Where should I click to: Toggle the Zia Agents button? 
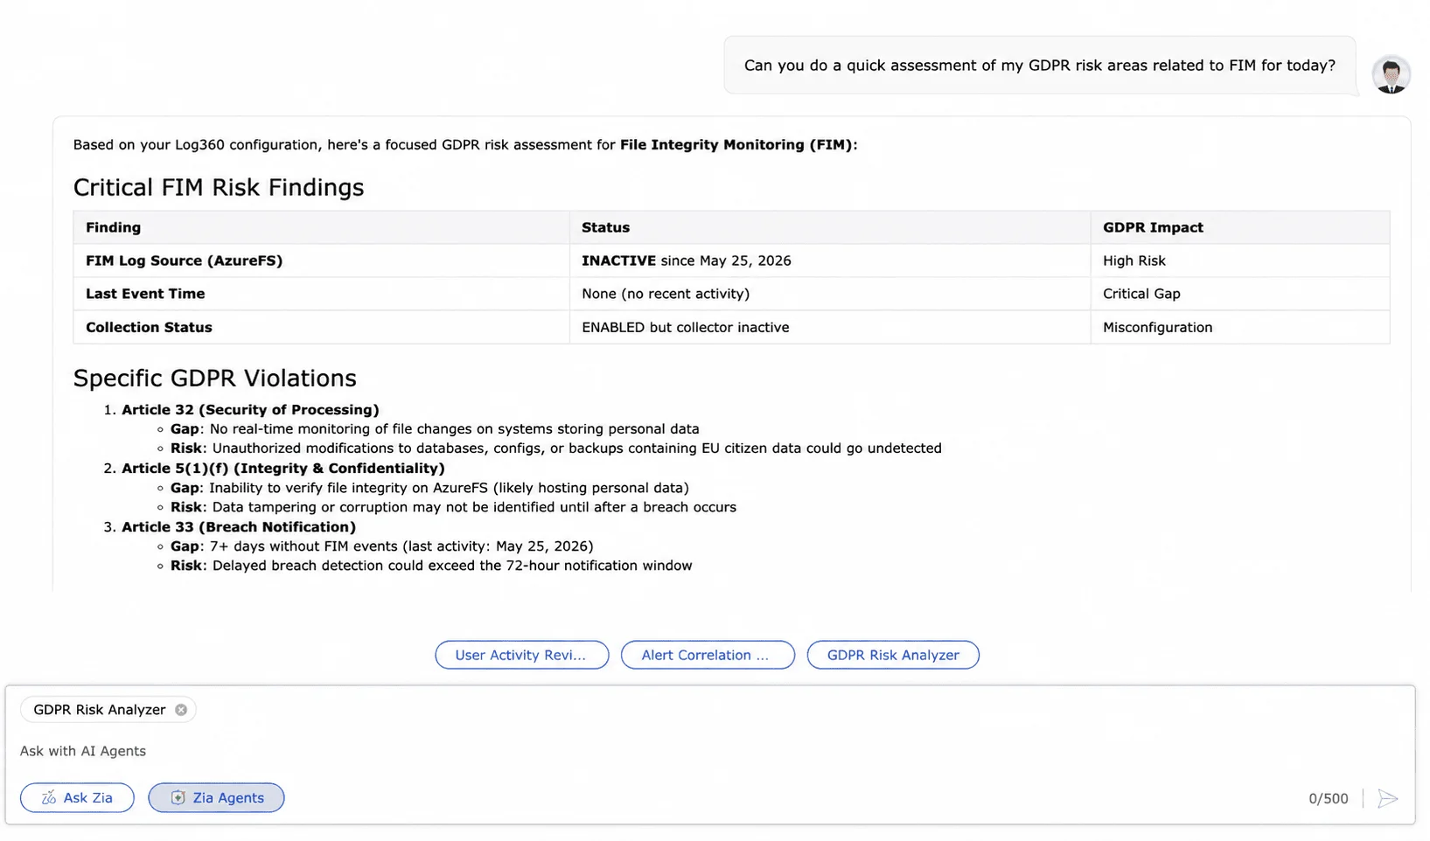[216, 797]
